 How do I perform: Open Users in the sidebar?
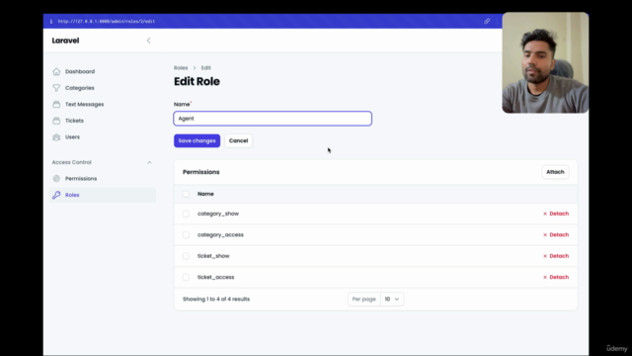tap(72, 137)
